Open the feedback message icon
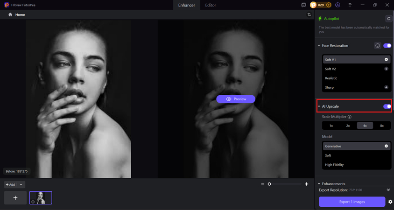Viewport: 394px width, 210px height. (x=304, y=5)
